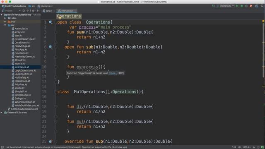Click the Hot Swap failed status message
Image resolution: width=265 pixels, height=149 pixels.
click(x=66, y=147)
